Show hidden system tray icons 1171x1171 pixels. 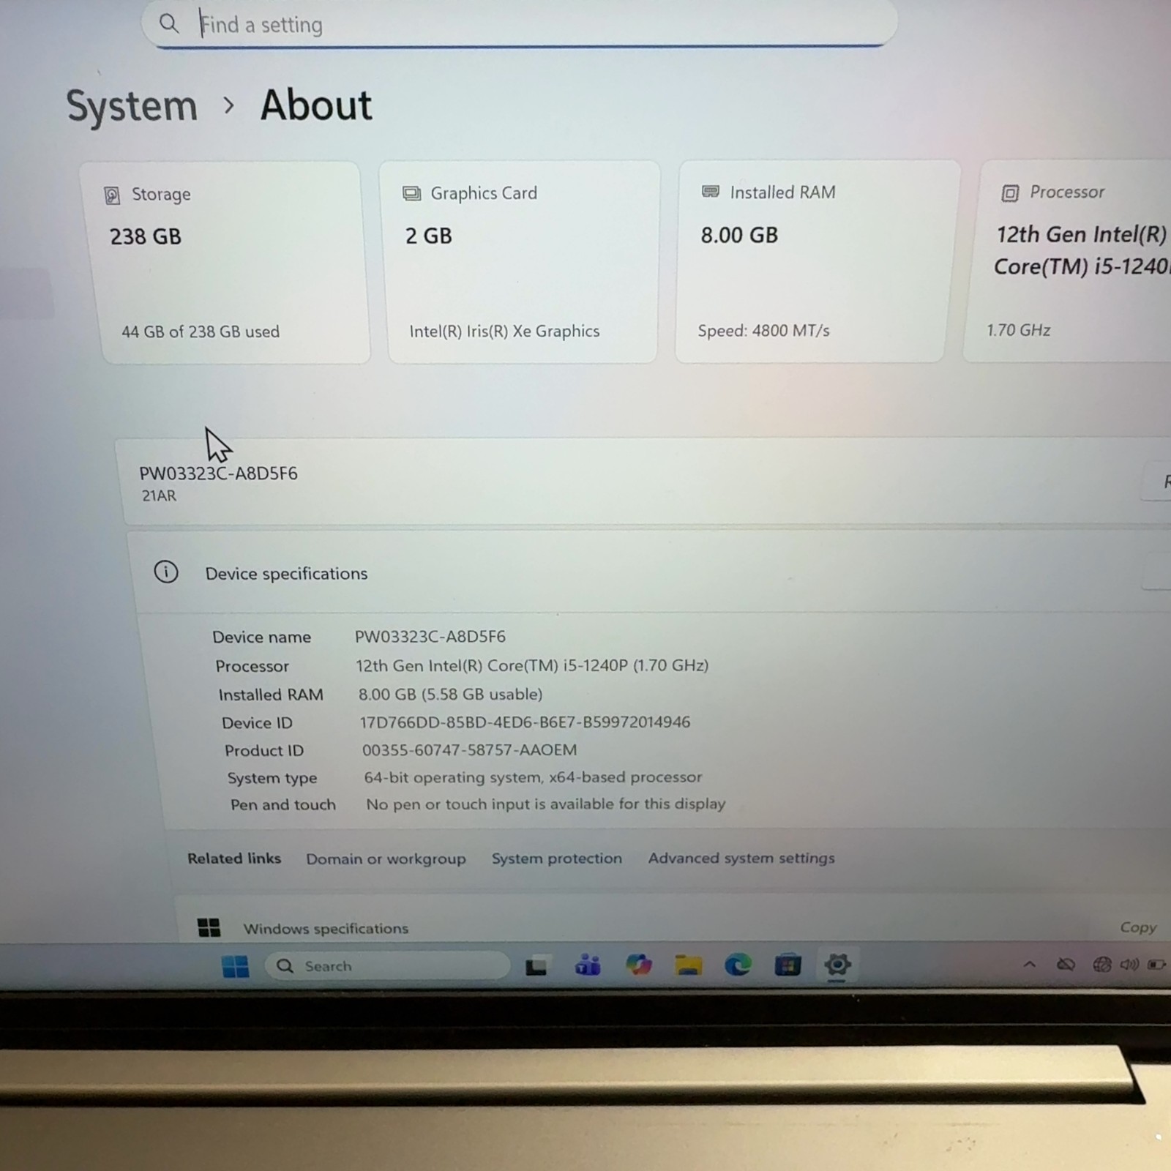click(x=1029, y=965)
